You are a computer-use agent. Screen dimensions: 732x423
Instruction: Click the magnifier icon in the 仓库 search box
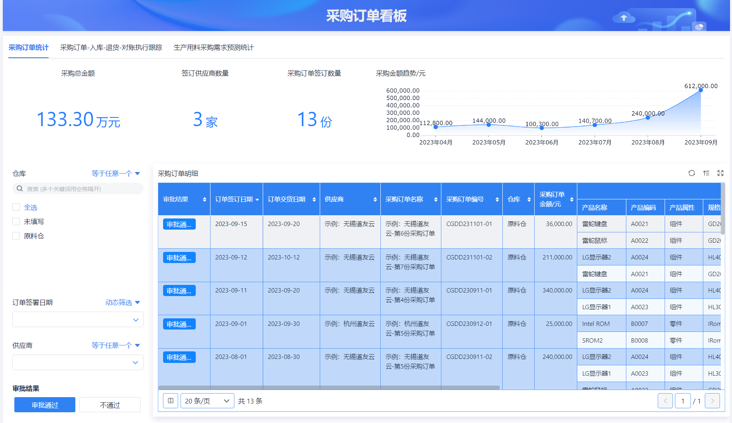(x=20, y=188)
